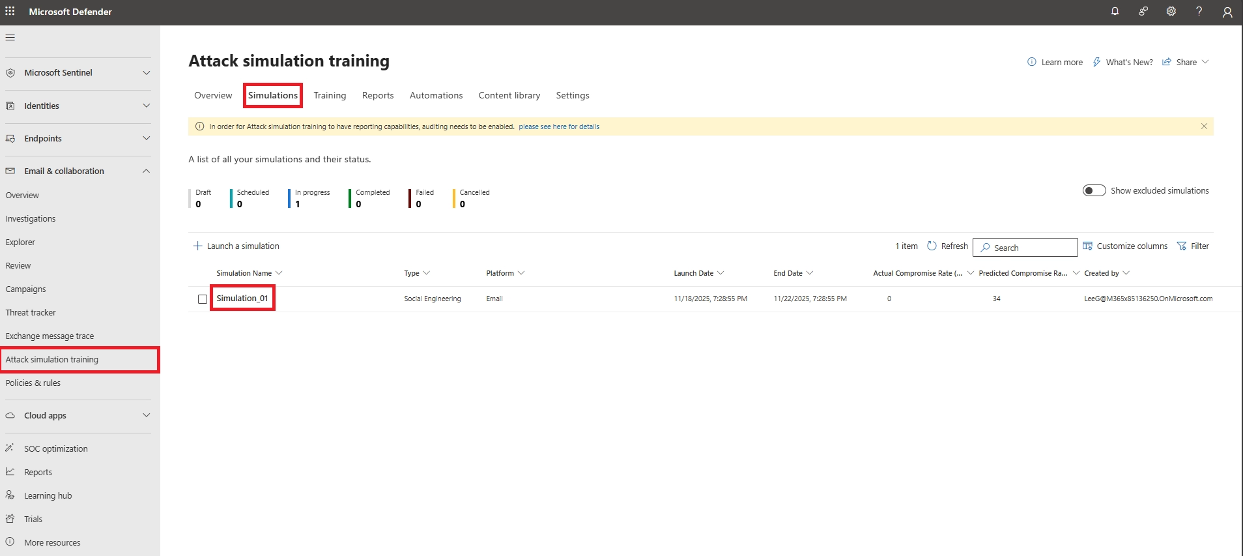Open the app launcher waffle icon
Image resolution: width=1243 pixels, height=556 pixels.
pos(10,11)
